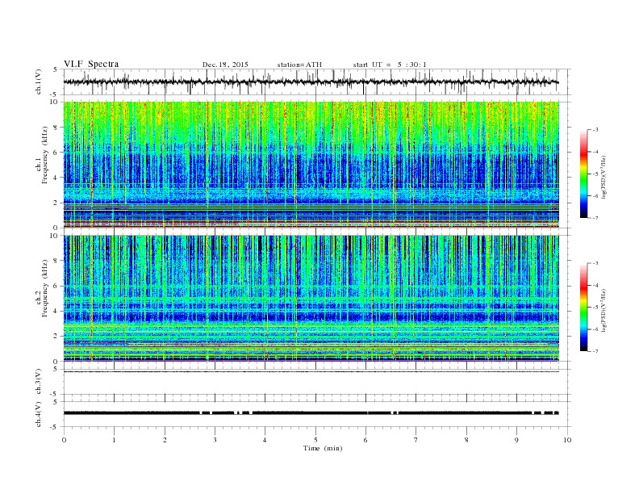
Task: Click the "2" tick label on Time axis
Action: 165,440
